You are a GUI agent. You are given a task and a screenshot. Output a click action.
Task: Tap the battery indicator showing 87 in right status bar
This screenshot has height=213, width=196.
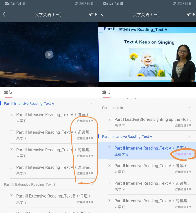180,3
